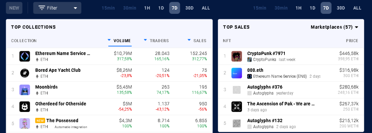The width and height of the screenshot is (372, 133).
Task: Click the 152.245 sales value
Action: (198, 53)
